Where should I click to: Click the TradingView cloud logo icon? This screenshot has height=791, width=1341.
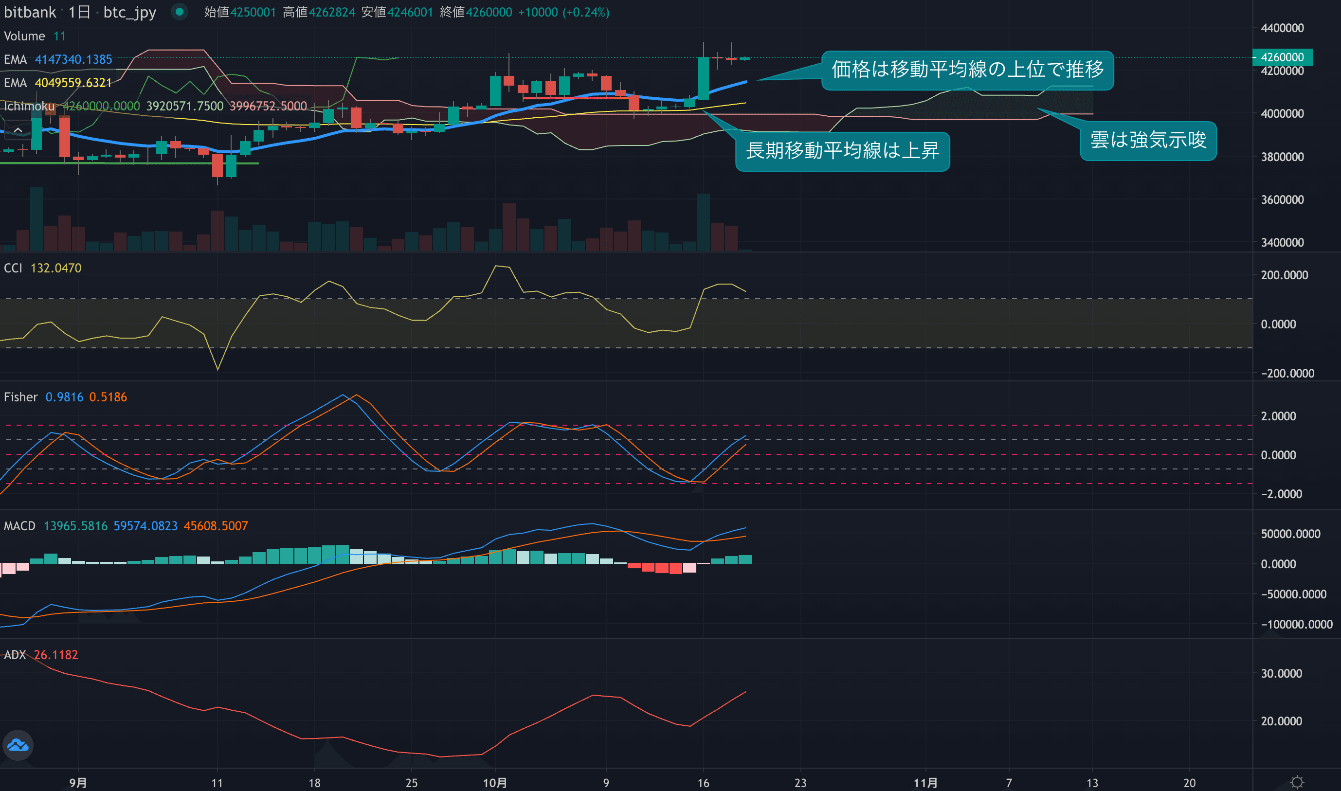pyautogui.click(x=18, y=745)
